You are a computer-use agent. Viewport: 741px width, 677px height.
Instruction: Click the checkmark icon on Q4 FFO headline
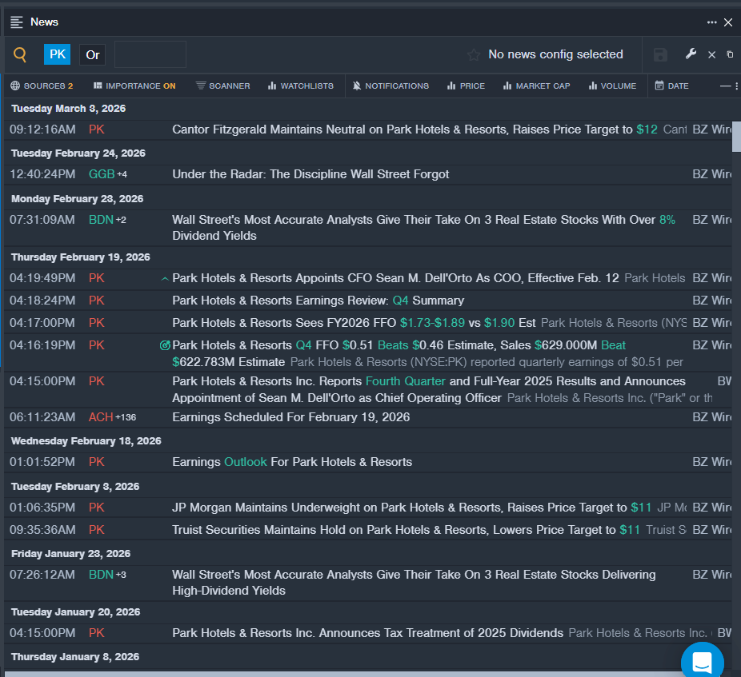click(x=165, y=345)
